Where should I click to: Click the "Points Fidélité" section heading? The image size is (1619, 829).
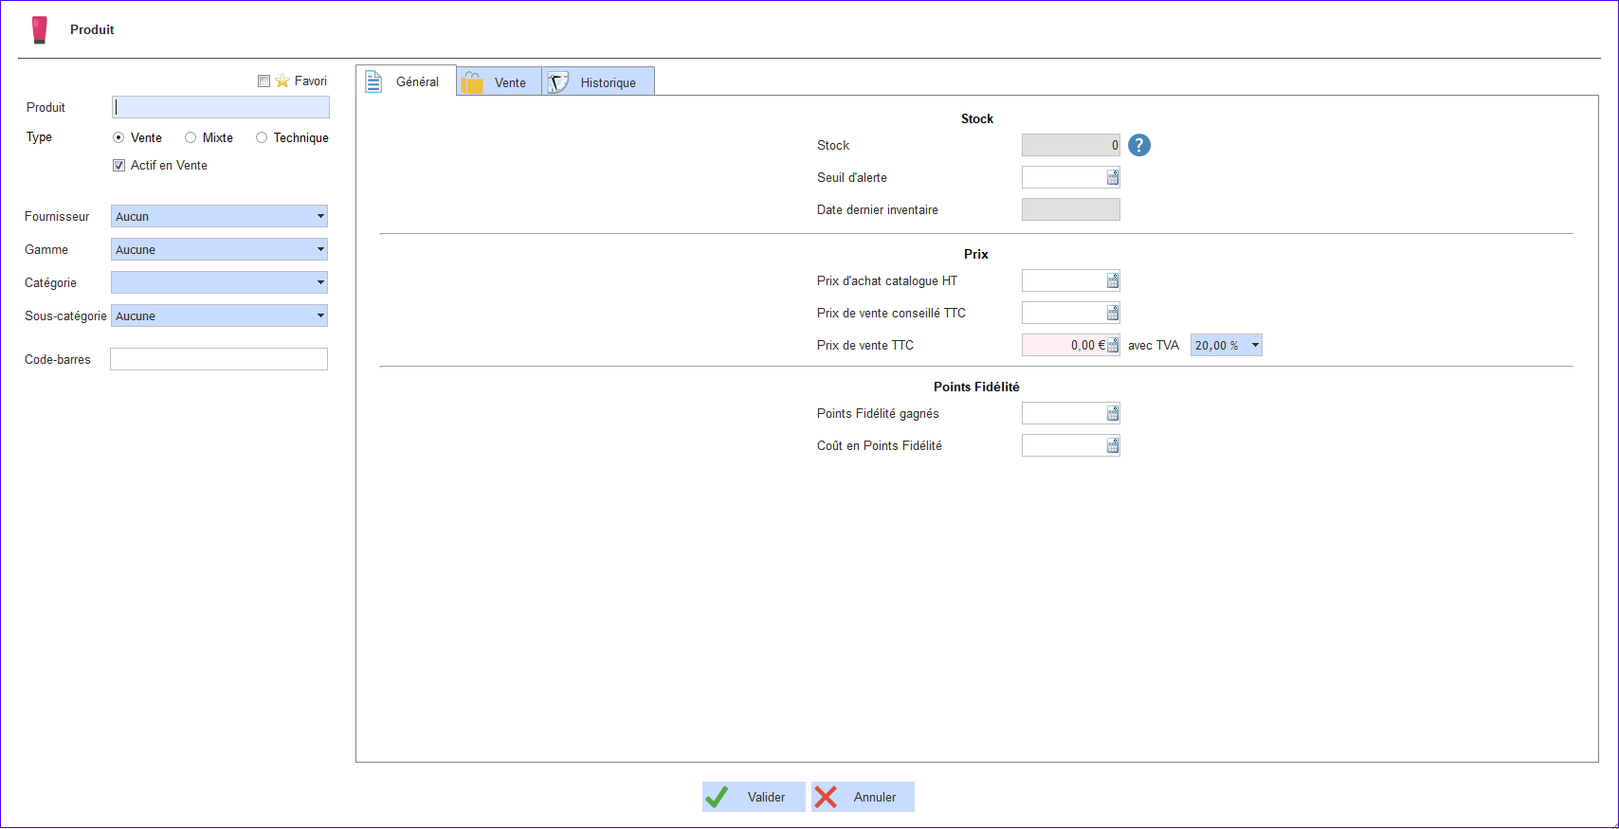pyautogui.click(x=976, y=387)
